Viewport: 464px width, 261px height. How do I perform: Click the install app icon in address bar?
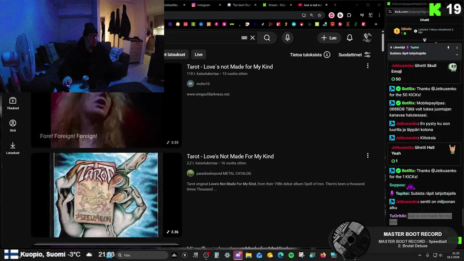point(304,15)
